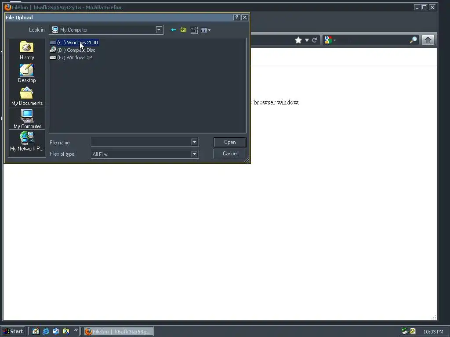Open the Start menu

pyautogui.click(x=13, y=332)
